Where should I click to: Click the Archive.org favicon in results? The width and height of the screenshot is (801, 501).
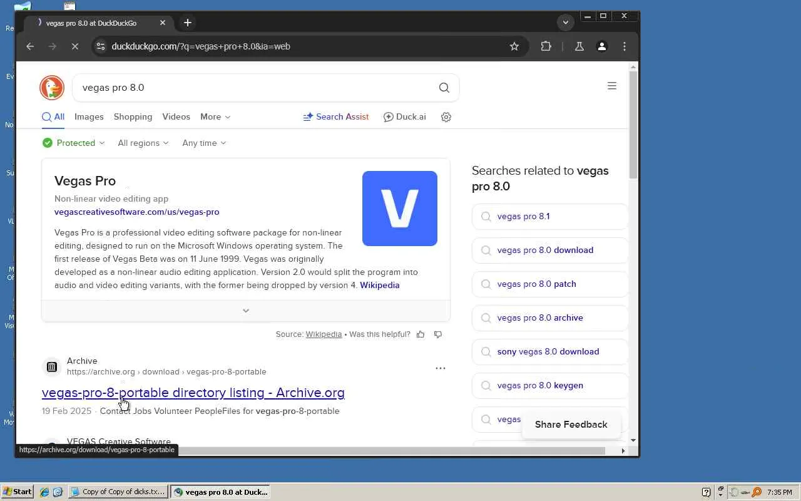click(x=52, y=366)
